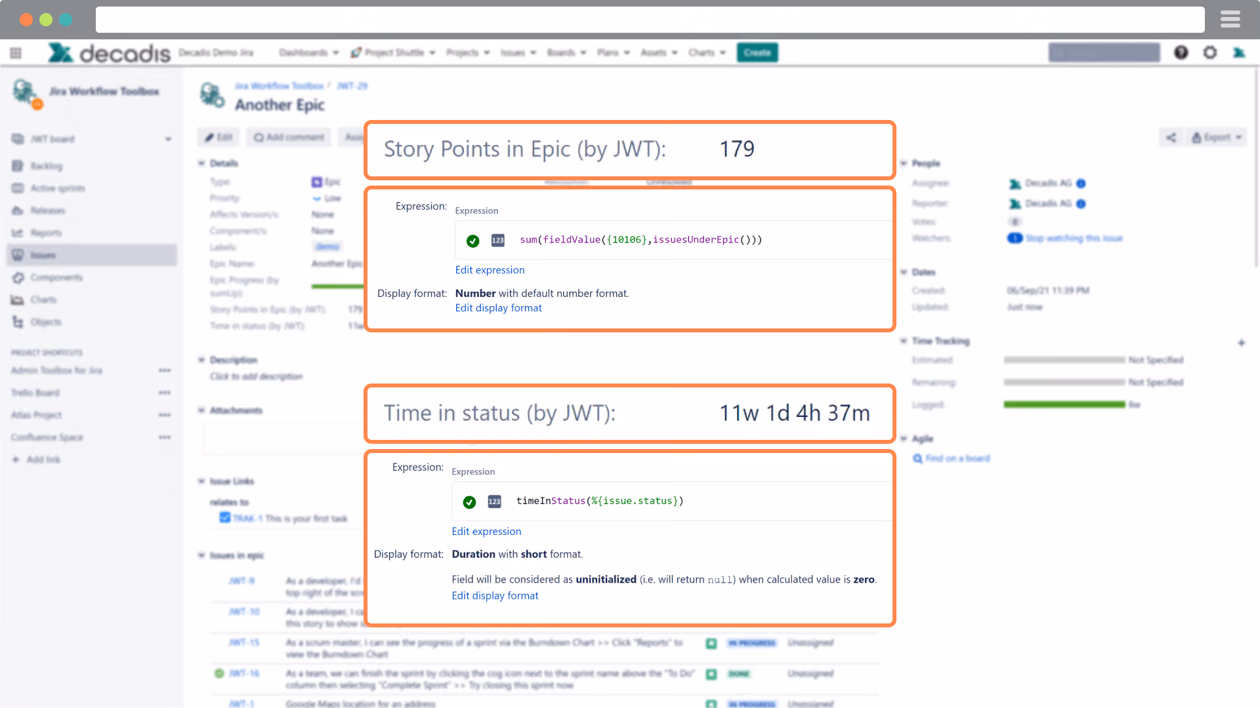Click the Remaining time tracking bar
This screenshot has height=708, width=1260.
tap(1064, 382)
